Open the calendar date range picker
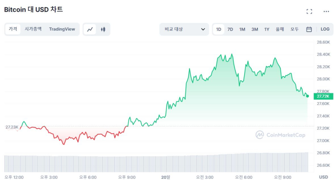Viewport: 335px width, 180px height. tap(309, 29)
